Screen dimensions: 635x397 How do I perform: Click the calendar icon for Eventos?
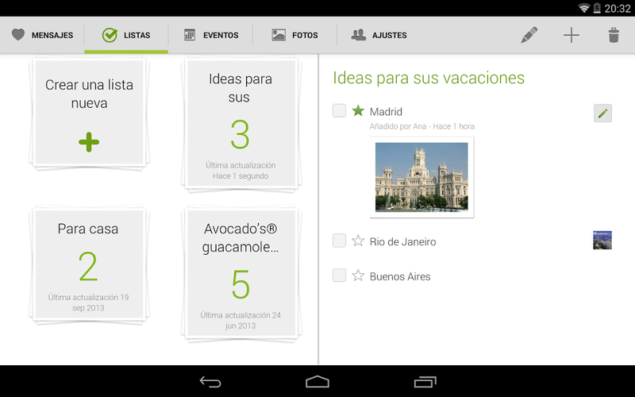click(x=190, y=35)
